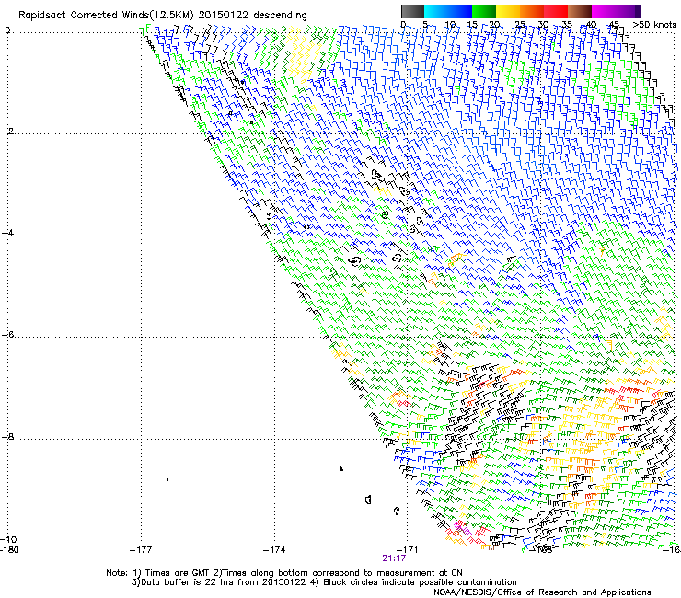Click the 'NOAA/NESDIS/Office of Research and Applications' credit

pos(542,592)
